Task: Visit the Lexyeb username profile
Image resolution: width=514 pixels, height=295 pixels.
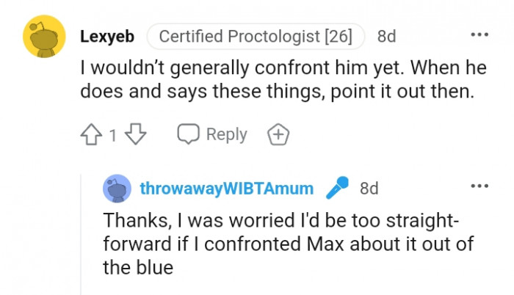Action: pyautogui.click(x=108, y=35)
